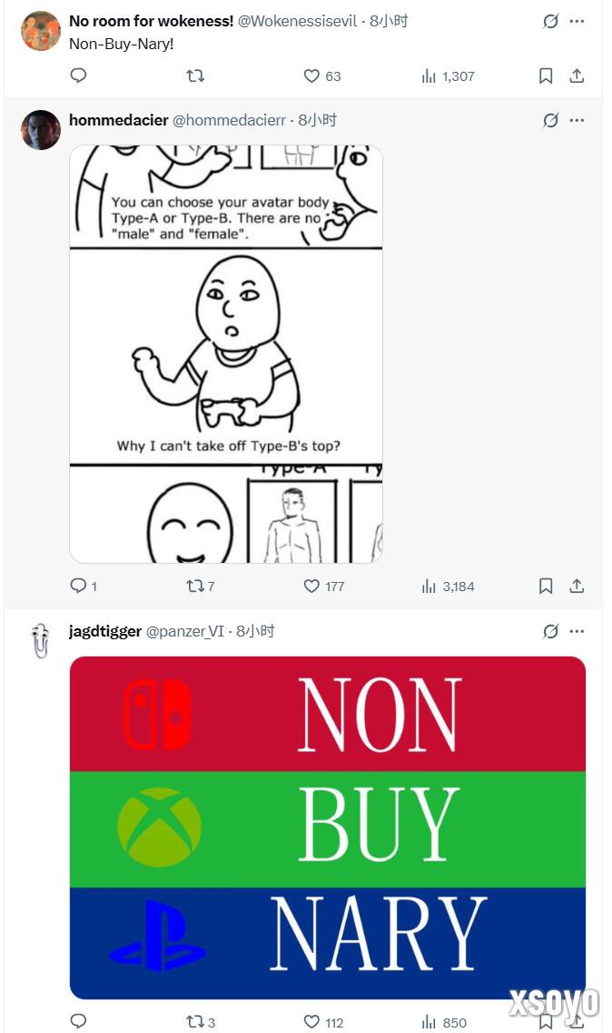Image resolution: width=612 pixels, height=1033 pixels.
Task: Open more options on Wokenessisevil tweet
Action: tap(577, 21)
